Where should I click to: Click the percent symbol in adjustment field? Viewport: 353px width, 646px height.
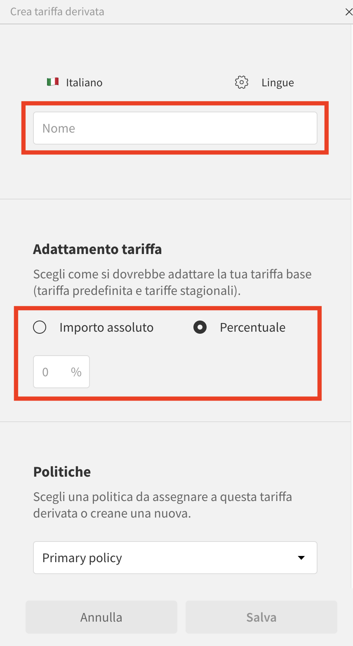coord(76,372)
